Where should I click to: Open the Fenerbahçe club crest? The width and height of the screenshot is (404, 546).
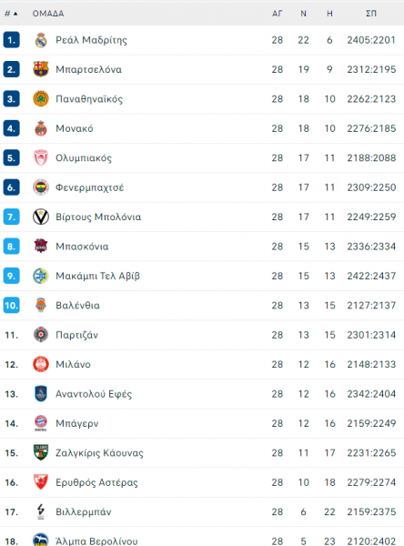41,187
